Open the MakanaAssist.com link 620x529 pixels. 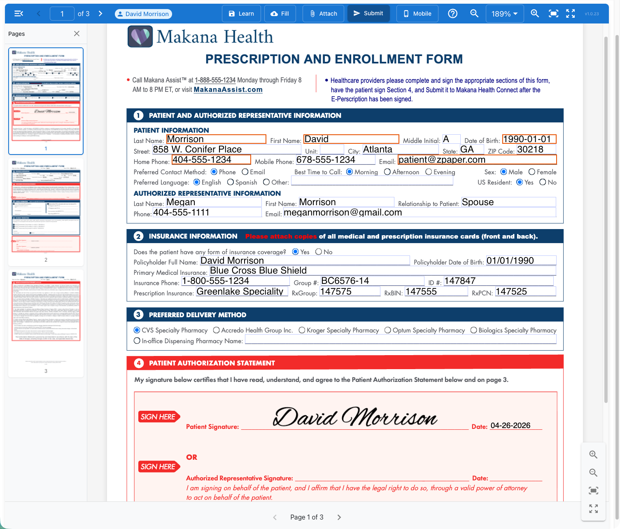pos(228,89)
